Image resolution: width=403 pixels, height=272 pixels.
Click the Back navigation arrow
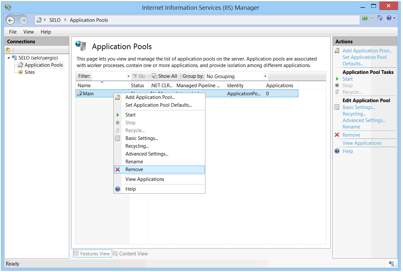click(x=10, y=20)
